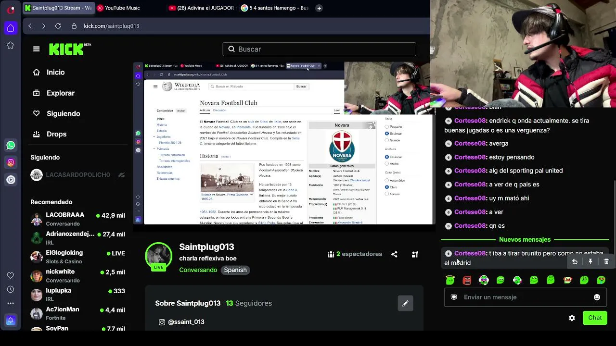Switch to the Saintplug013 Stream tab
Screen dimensions: 616x346
point(58,8)
